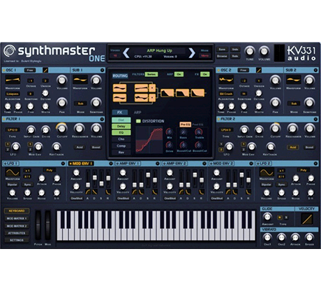Open the Mod Matrix 1 page
Viewport: 321px width, 291px height.
pyautogui.click(x=17, y=218)
